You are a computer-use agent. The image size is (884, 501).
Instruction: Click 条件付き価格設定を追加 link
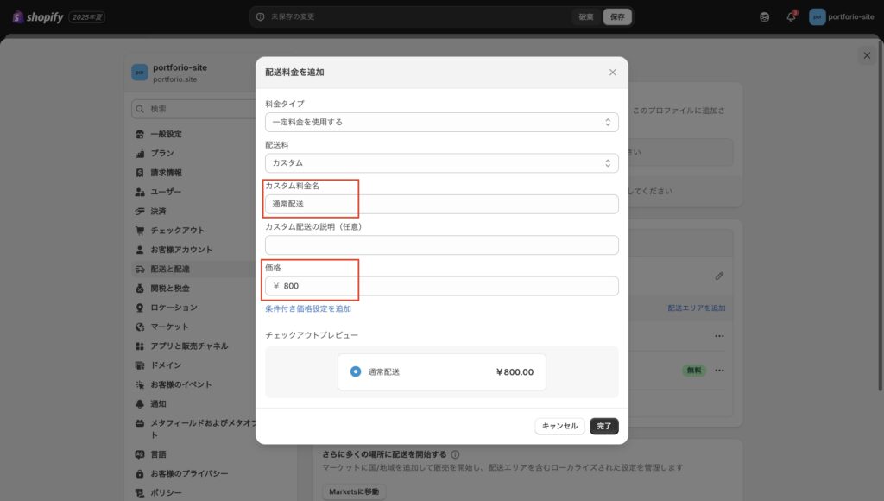point(308,308)
